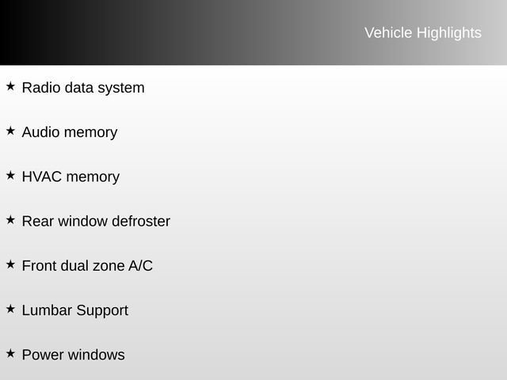This screenshot has height=380, width=507.
Task: Select the Audio memory list item text
Action: pos(70,132)
